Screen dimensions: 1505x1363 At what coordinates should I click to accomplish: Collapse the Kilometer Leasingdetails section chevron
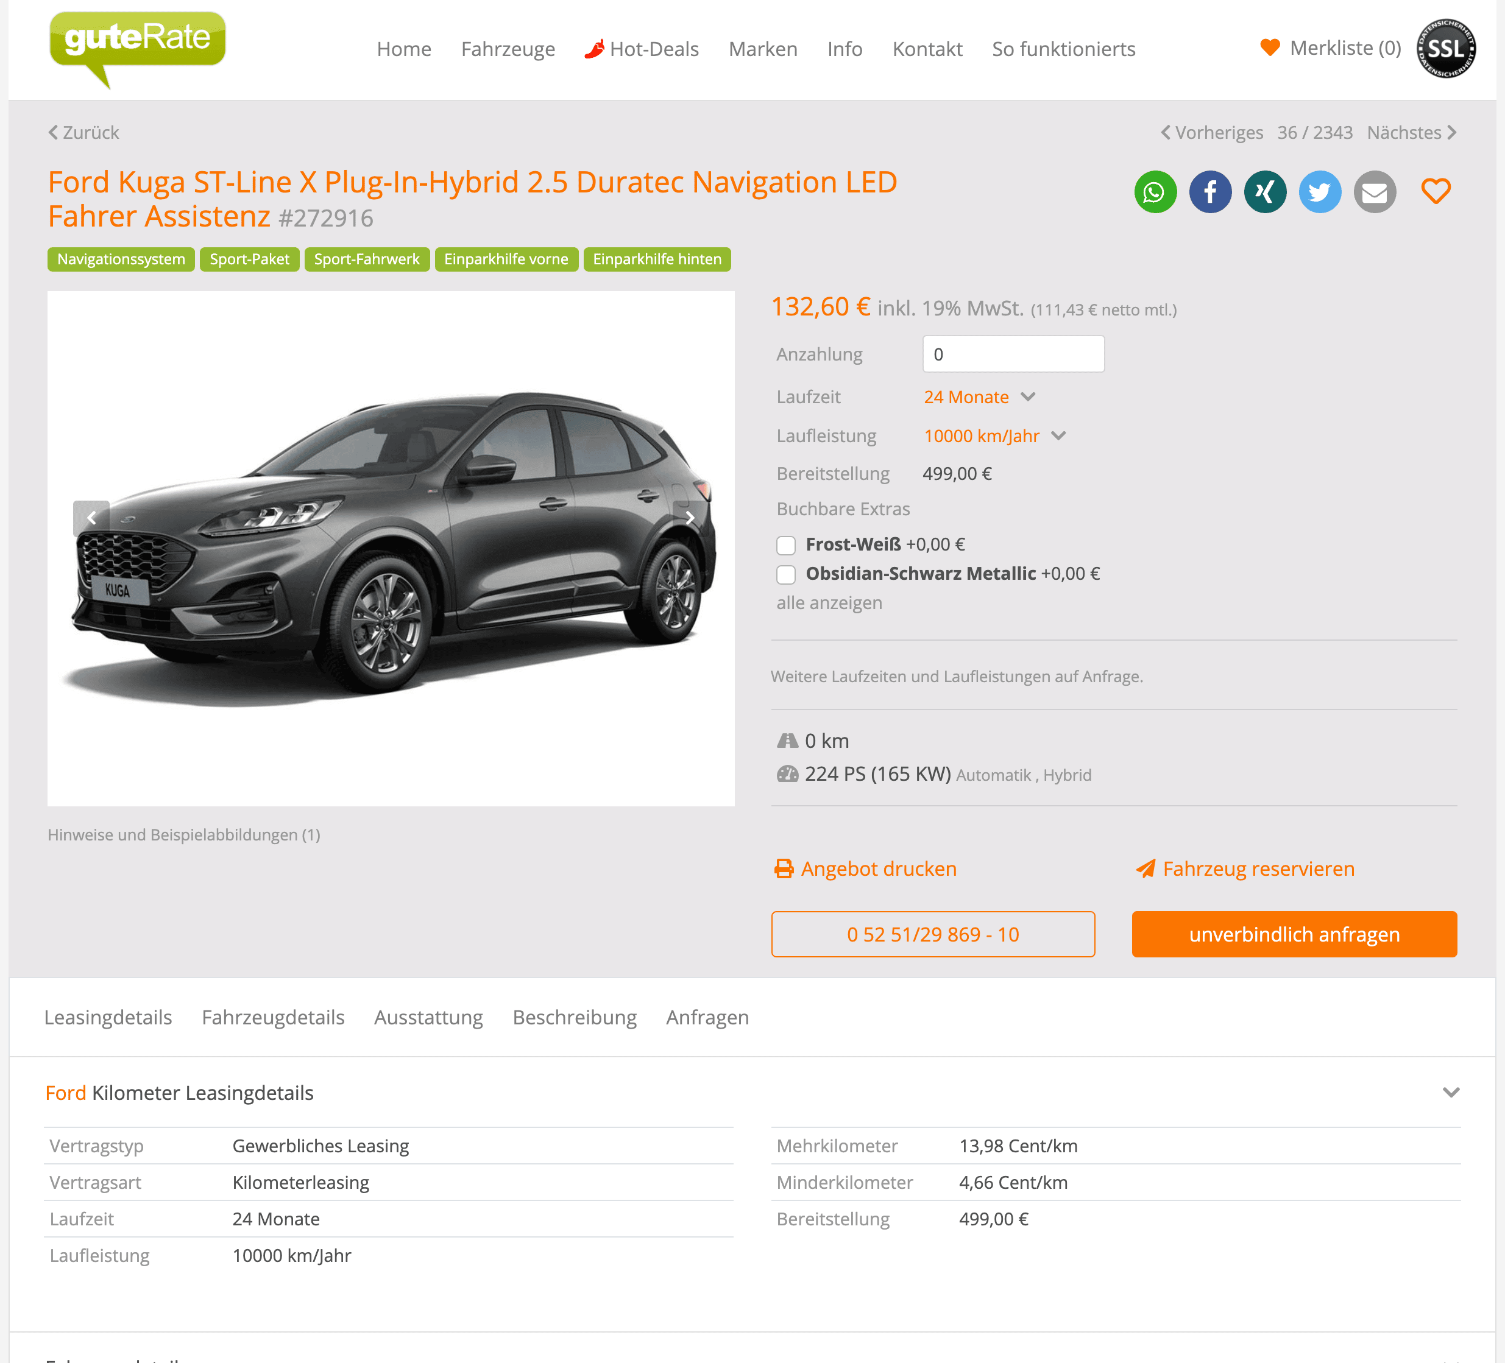click(x=1451, y=1092)
